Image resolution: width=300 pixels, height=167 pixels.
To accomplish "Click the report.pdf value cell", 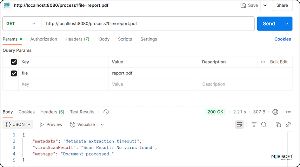I will pyautogui.click(x=154, y=73).
